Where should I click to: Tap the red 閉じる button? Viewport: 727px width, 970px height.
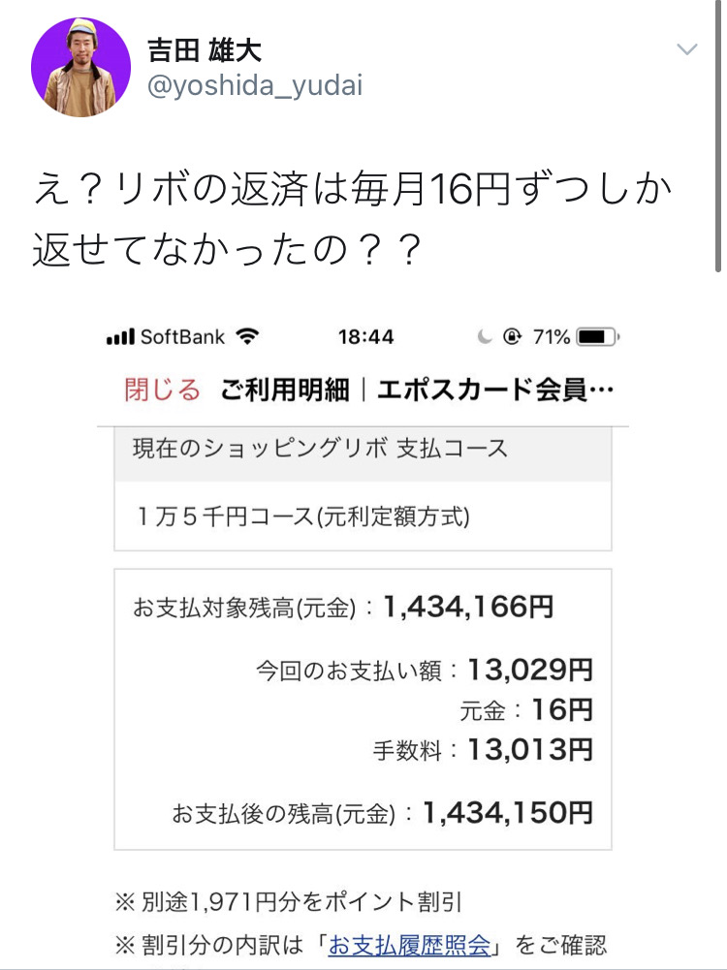162,390
